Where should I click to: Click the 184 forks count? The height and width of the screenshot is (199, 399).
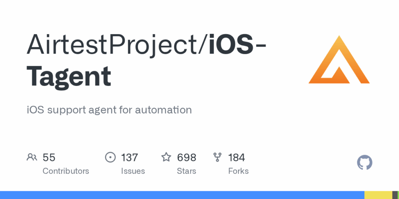click(237, 158)
